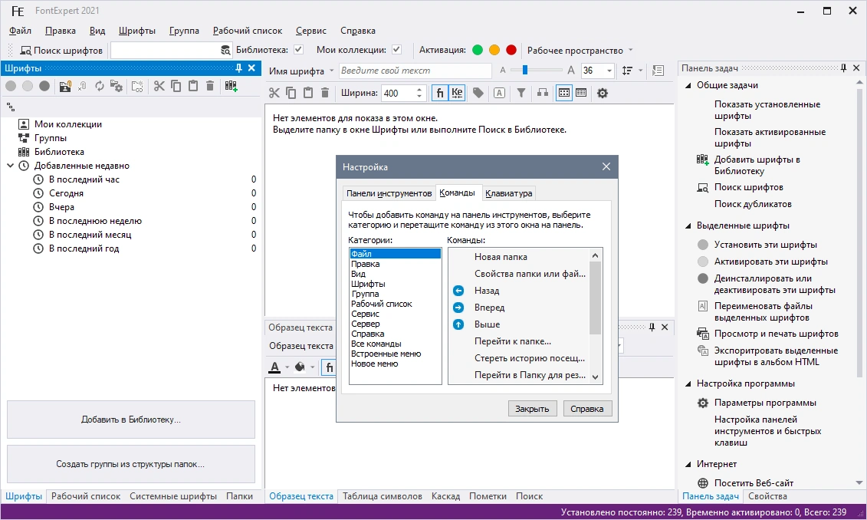This screenshot has height=520, width=867.
Task: Click the folder with gear icon in Шрифты toolbar
Action: pyautogui.click(x=116, y=86)
